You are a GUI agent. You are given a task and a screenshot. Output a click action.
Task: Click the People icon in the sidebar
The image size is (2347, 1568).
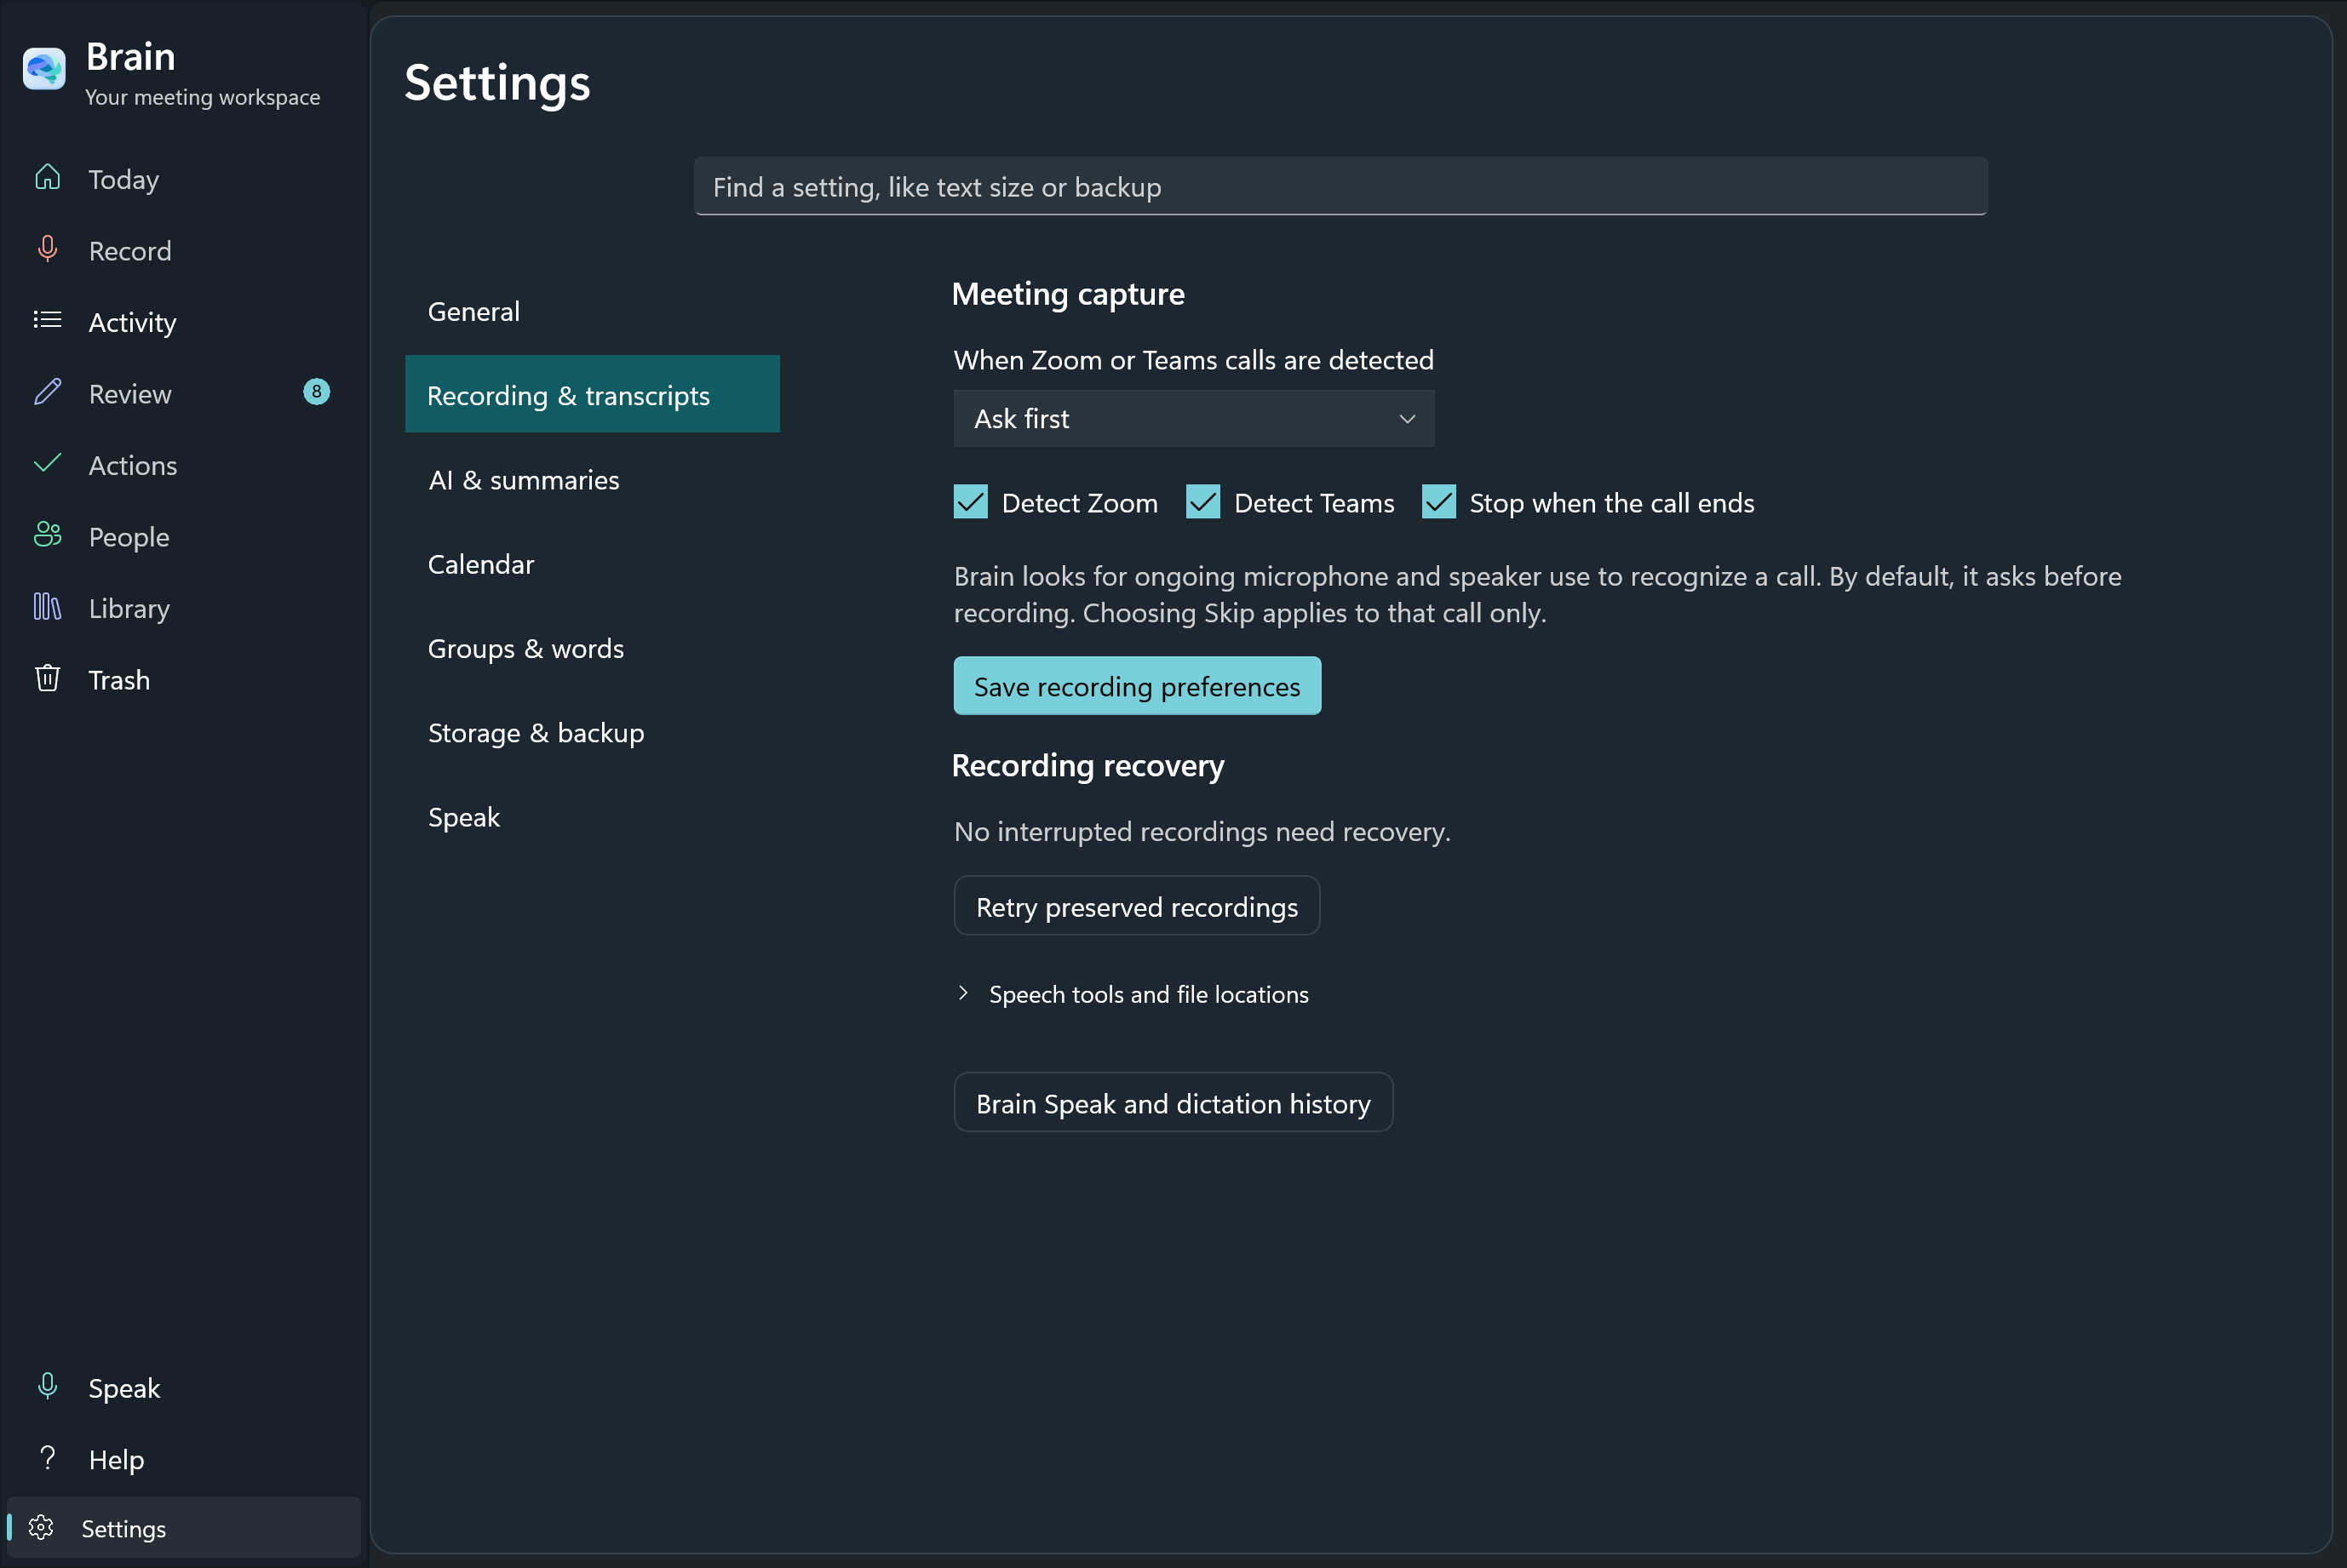47,535
